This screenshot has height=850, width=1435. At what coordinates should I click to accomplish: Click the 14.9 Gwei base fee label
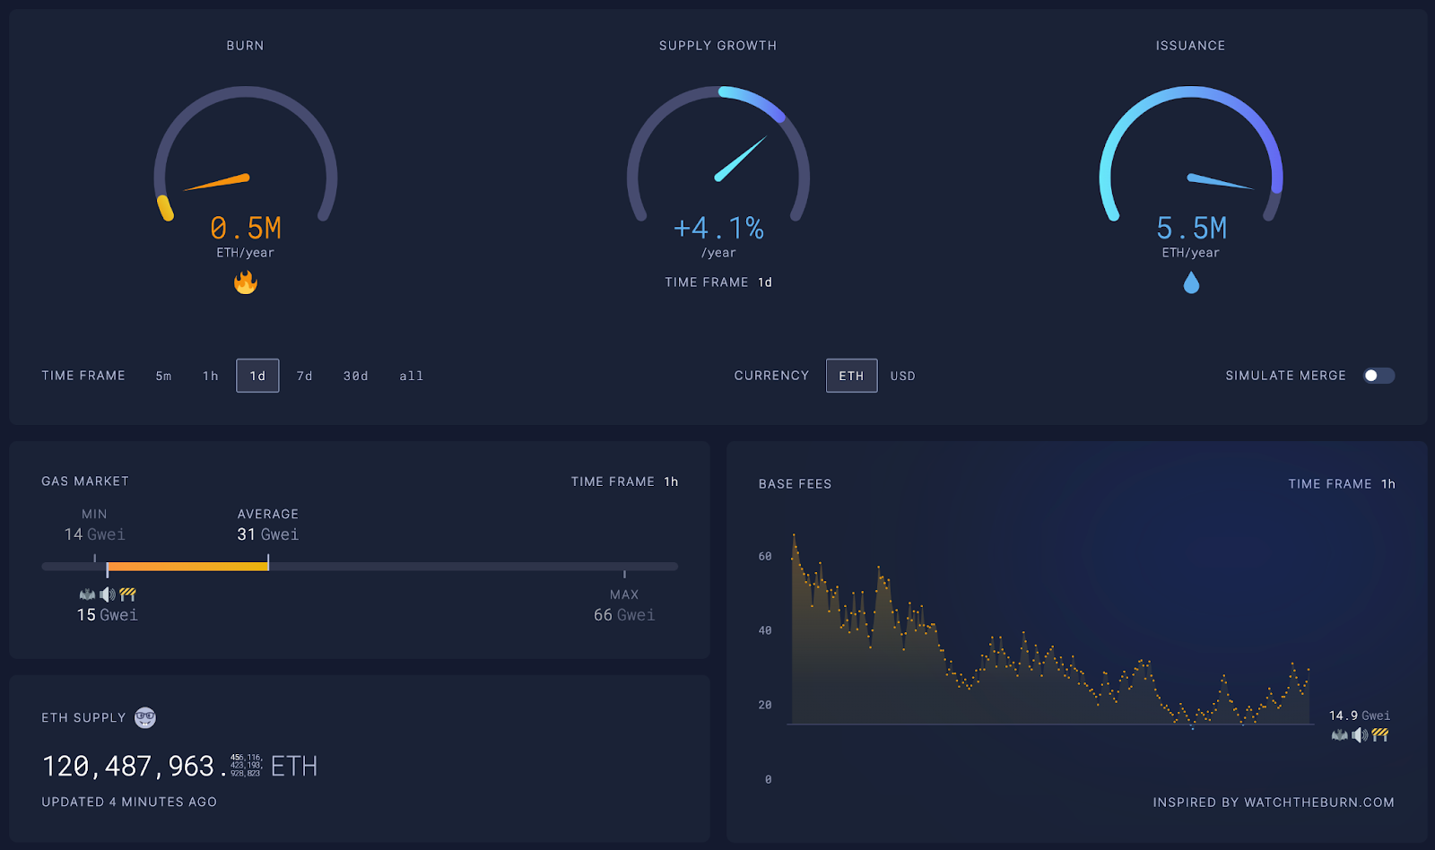(1360, 716)
